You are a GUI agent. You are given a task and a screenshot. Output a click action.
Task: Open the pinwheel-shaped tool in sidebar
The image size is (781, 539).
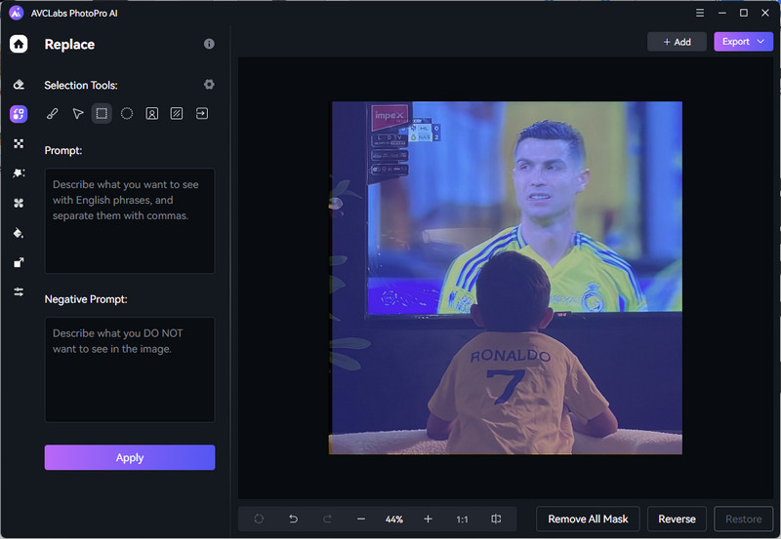(x=19, y=203)
